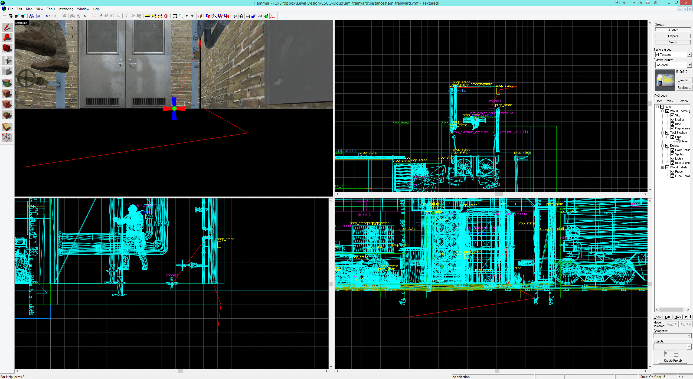Click the green leaf toolbar icon
This screenshot has width=693, height=379.
pyautogui.click(x=266, y=16)
